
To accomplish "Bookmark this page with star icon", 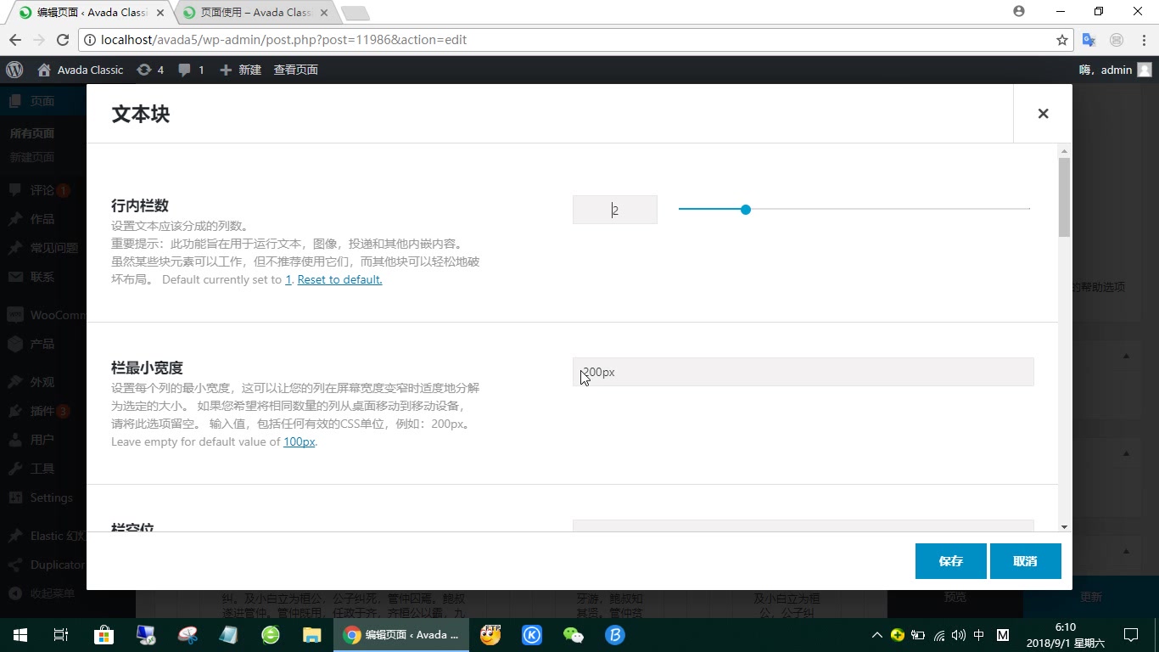I will click(1061, 40).
